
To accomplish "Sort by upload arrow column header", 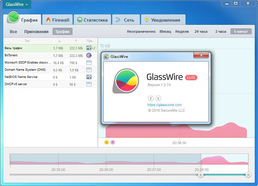I will 76,41.
